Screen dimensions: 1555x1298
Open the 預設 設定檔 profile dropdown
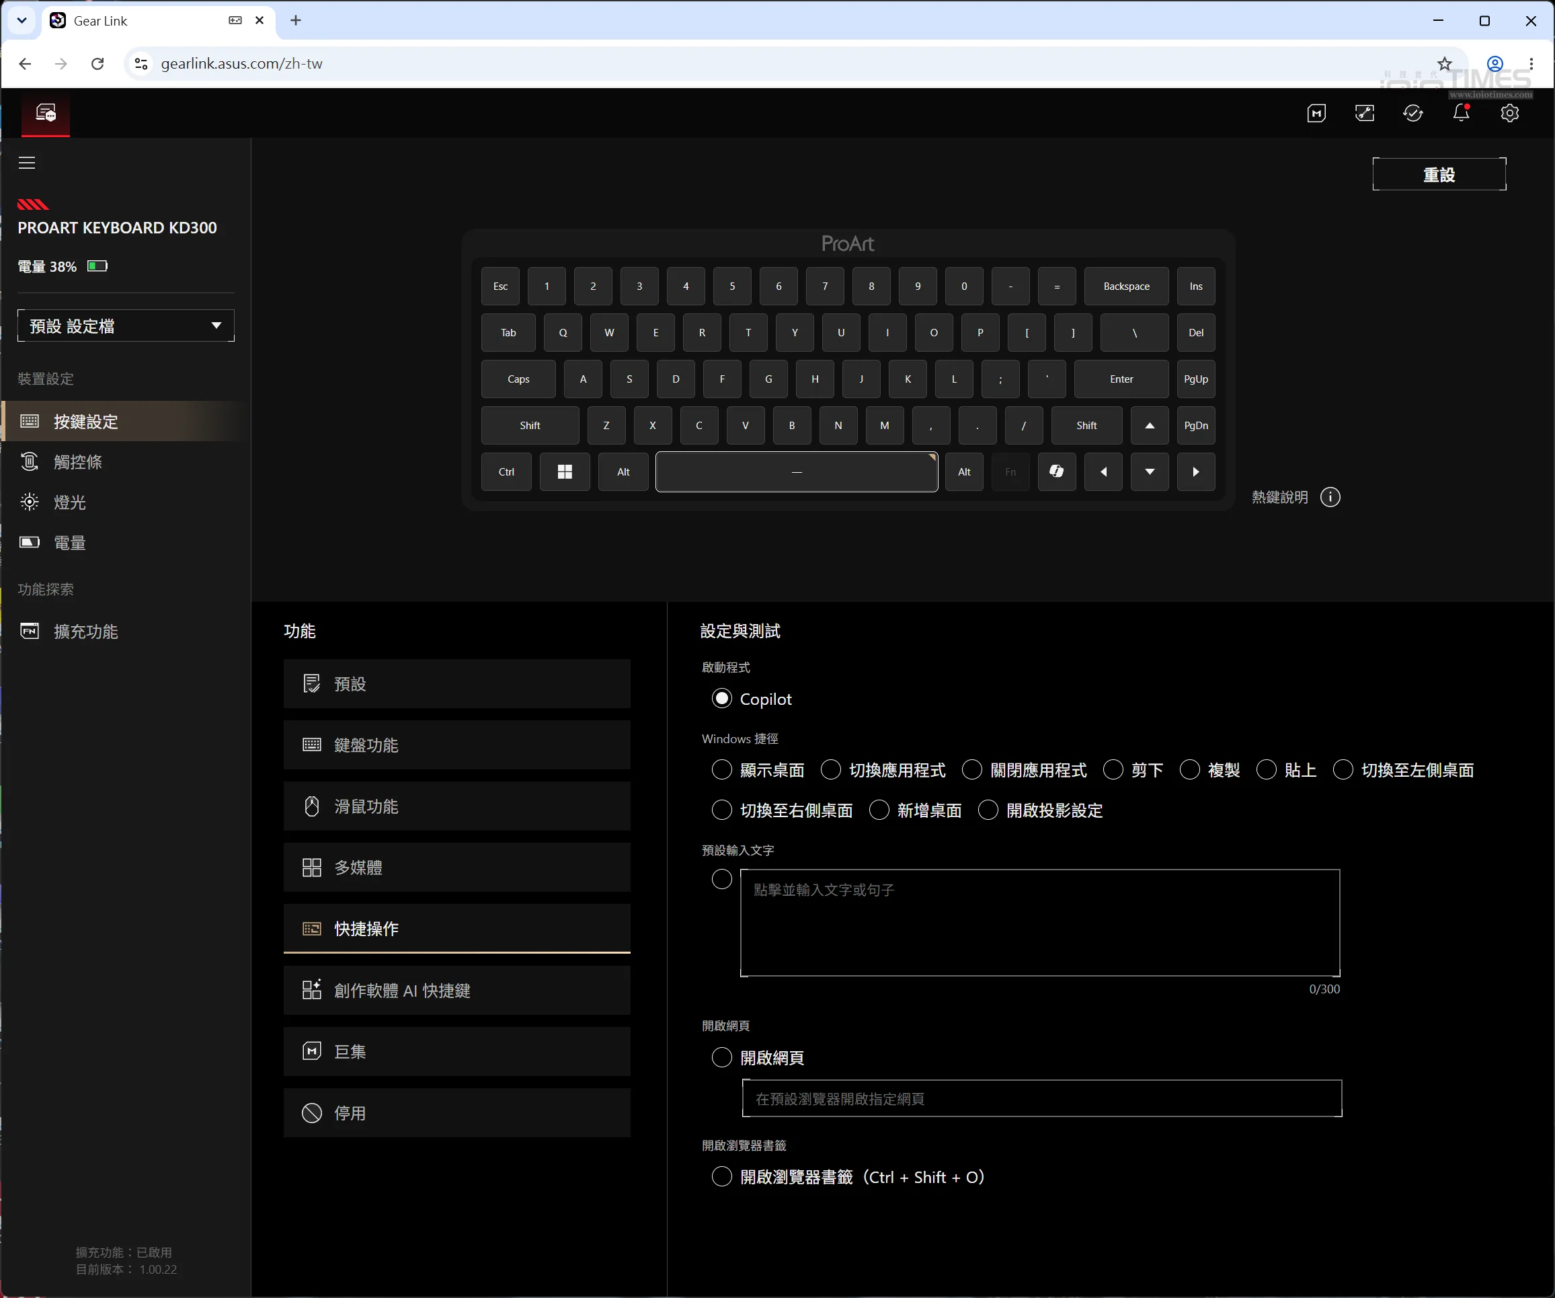[x=126, y=326]
